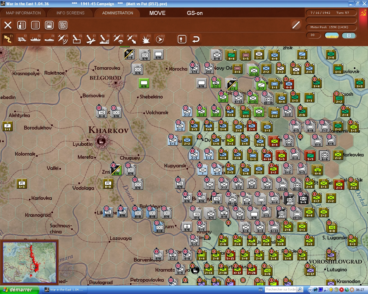Toggle the GS-on ground support setting
Image resolution: width=368 pixels, height=294 pixels.
coord(195,13)
